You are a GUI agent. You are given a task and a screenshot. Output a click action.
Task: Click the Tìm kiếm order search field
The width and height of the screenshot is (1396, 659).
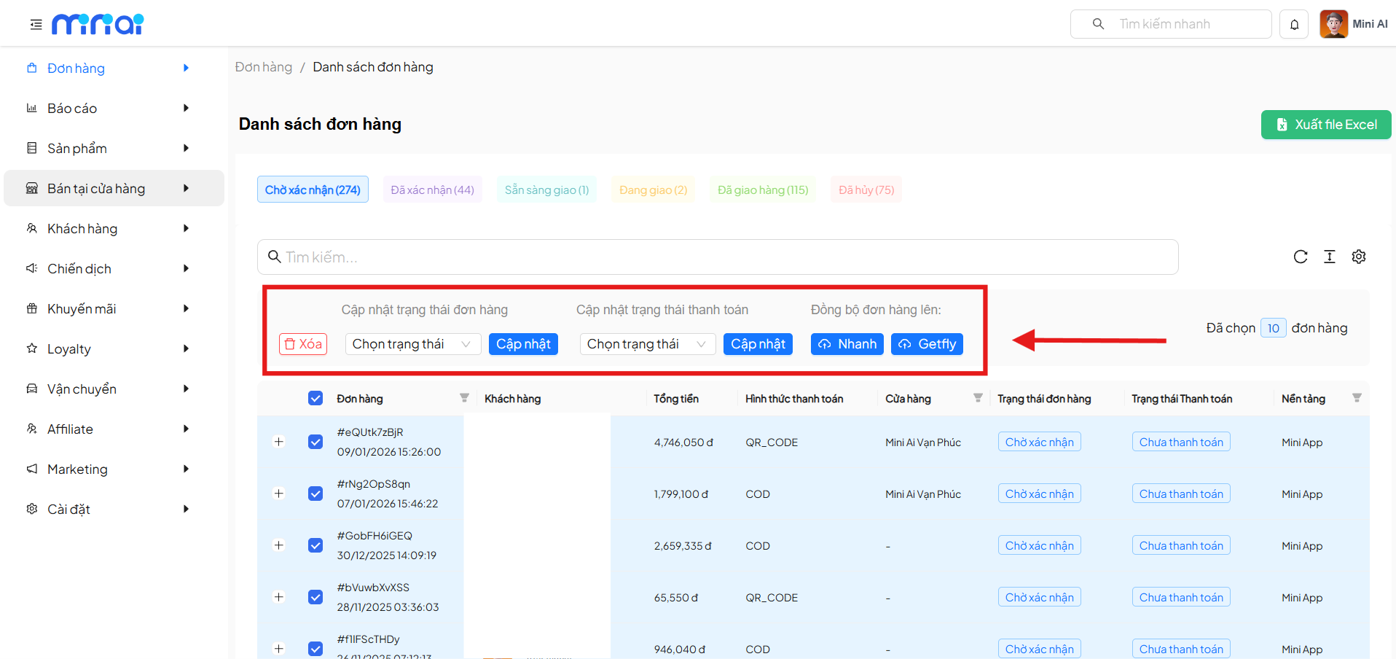click(x=718, y=257)
